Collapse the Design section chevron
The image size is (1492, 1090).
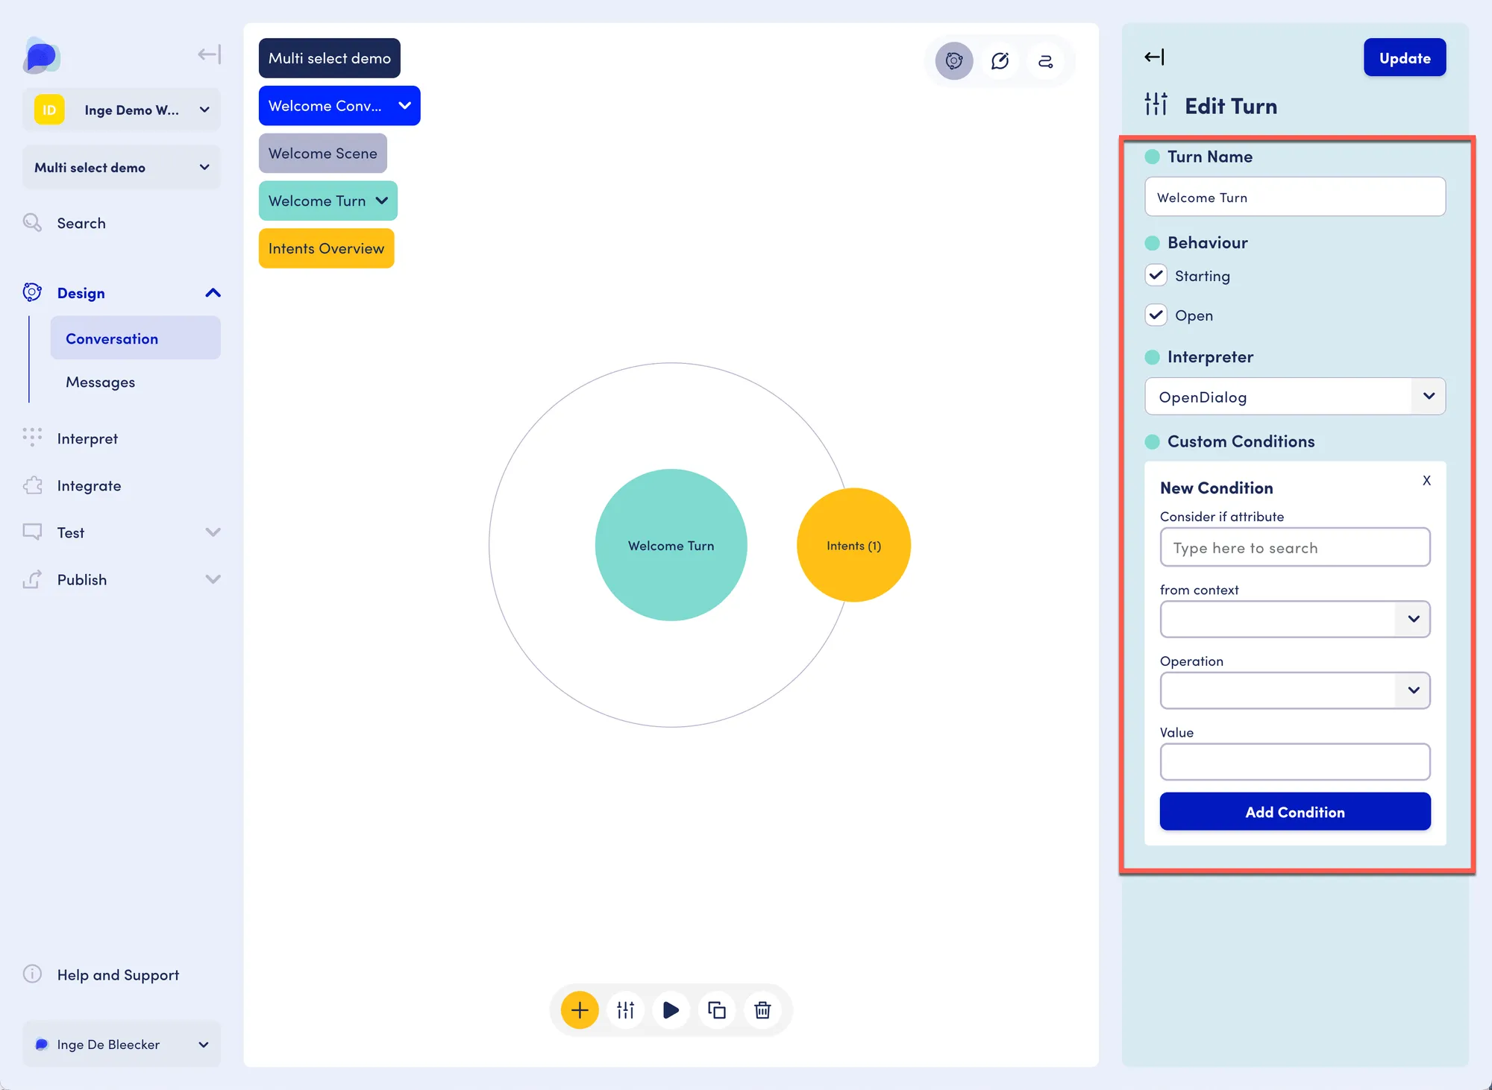coord(213,293)
